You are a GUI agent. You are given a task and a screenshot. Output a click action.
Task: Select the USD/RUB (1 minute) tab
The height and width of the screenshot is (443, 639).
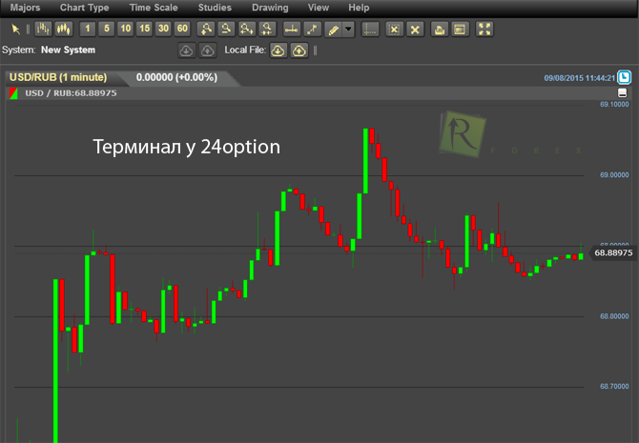coord(58,77)
